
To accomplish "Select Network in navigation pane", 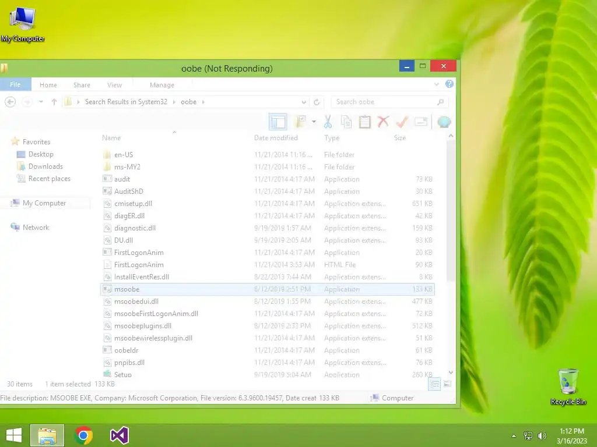I will (x=36, y=228).
